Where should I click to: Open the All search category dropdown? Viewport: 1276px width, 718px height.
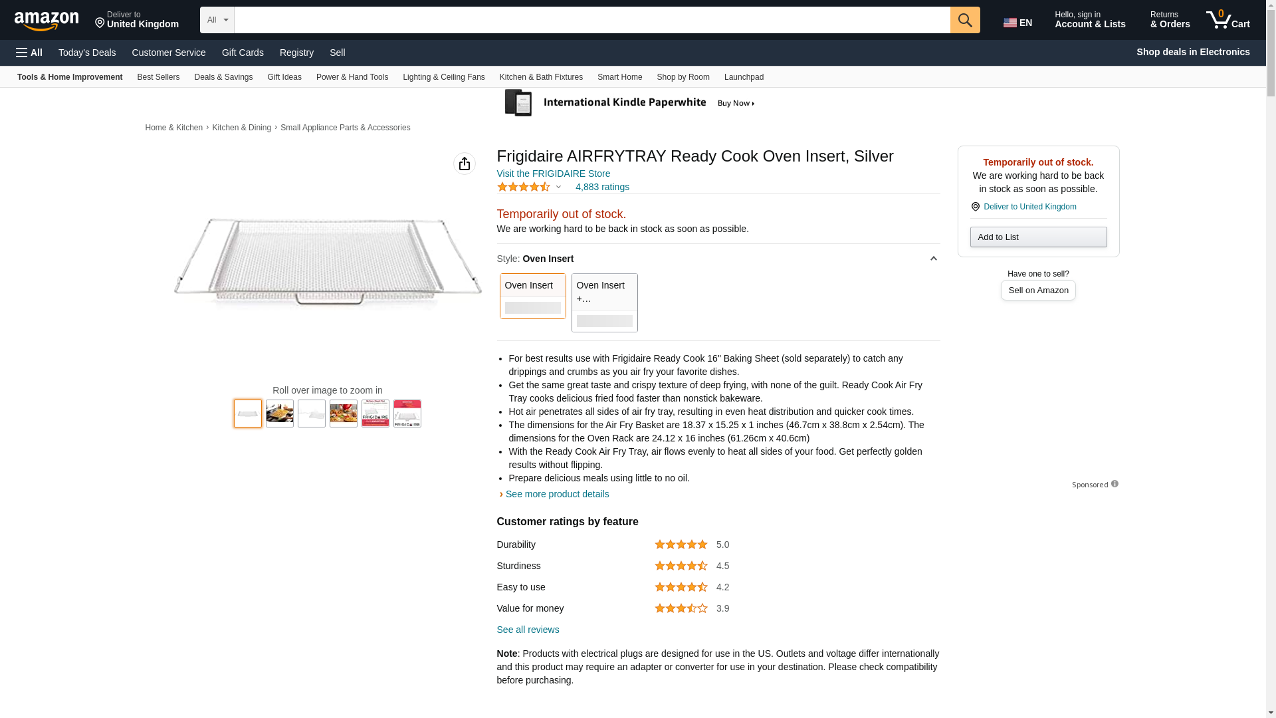(217, 20)
